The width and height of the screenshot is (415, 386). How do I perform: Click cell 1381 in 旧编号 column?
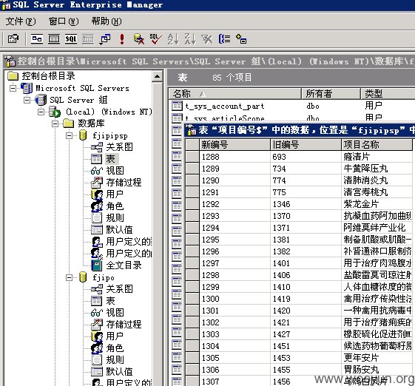(x=306, y=240)
